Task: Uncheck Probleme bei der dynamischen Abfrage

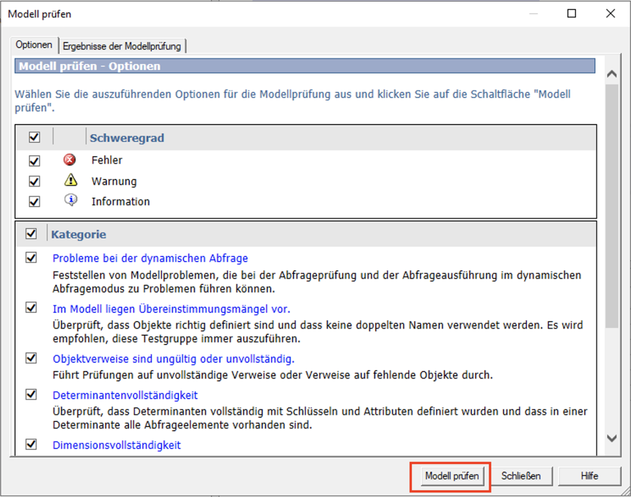Action: coord(31,257)
